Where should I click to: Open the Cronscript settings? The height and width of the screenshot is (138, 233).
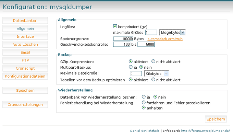[x=25, y=68]
